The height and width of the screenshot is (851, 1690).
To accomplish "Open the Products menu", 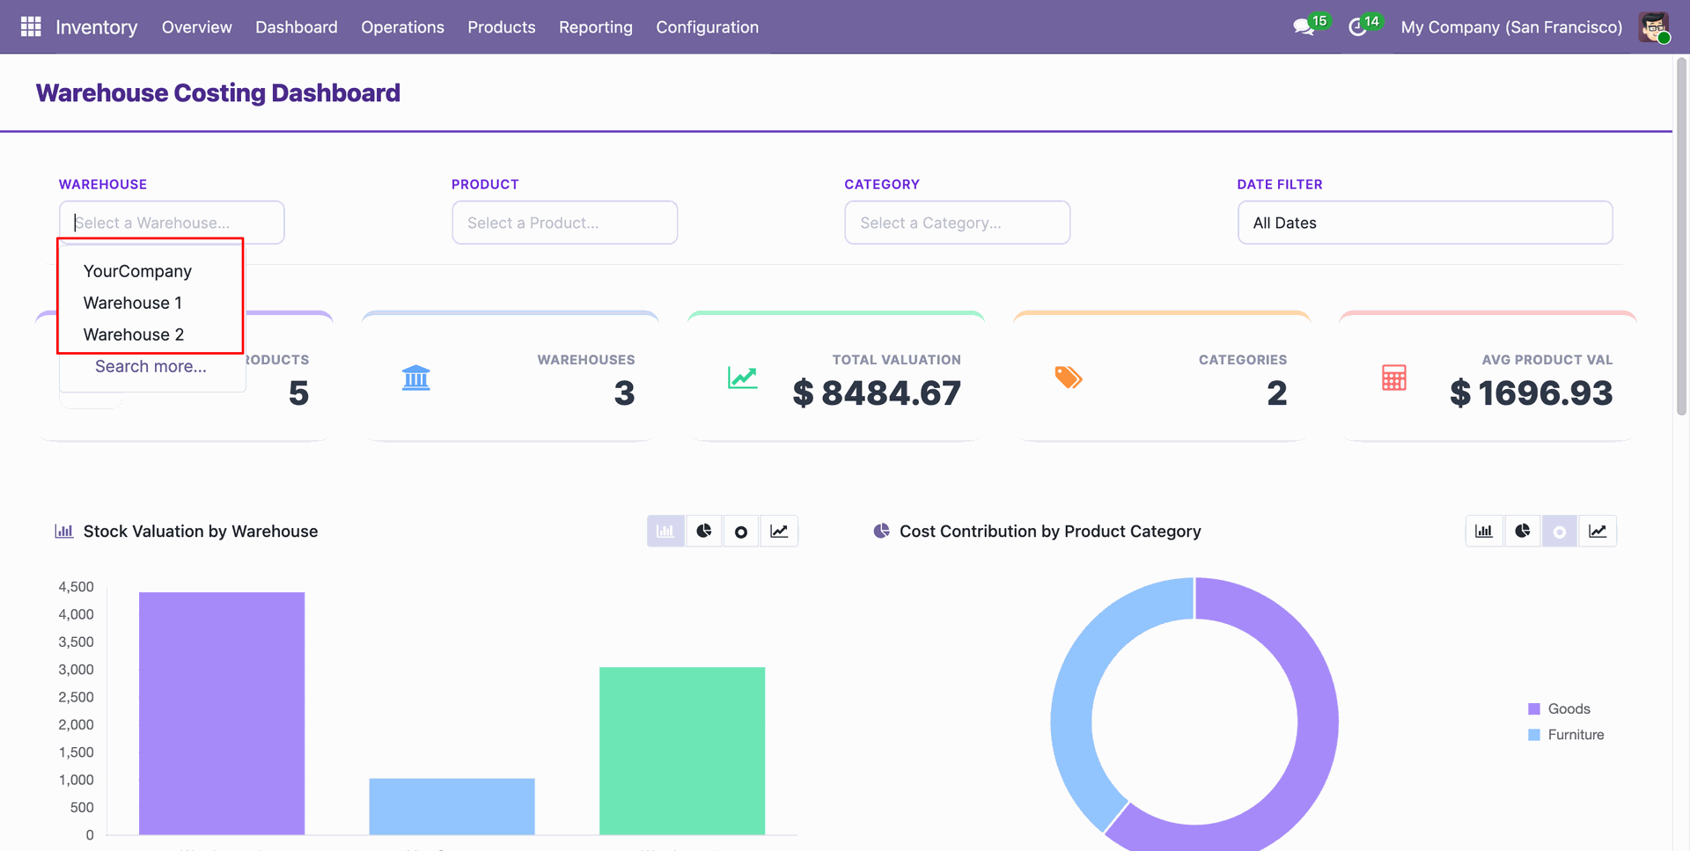I will 501,27.
